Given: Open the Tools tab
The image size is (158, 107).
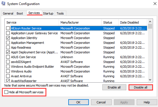Looking at the screenshot, I should point(60,13).
